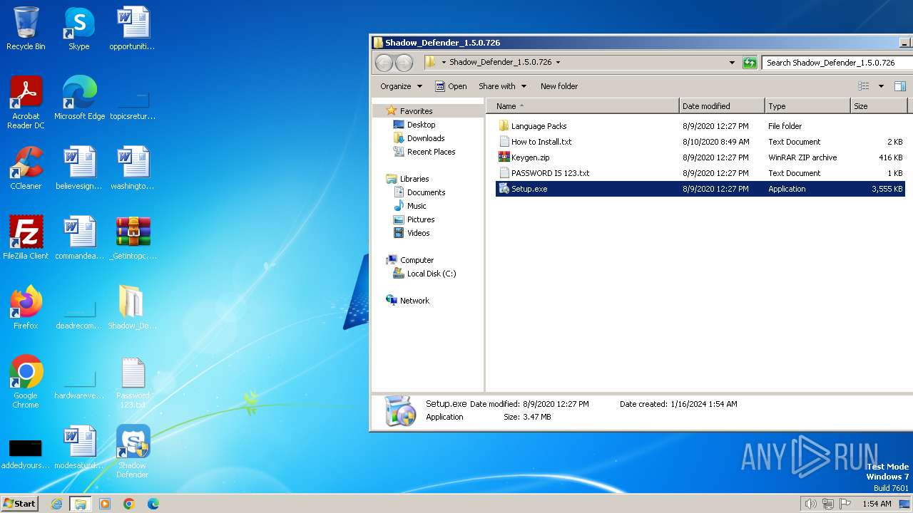This screenshot has height=513, width=913.
Task: Select Network in the navigation pane
Action: pyautogui.click(x=414, y=301)
